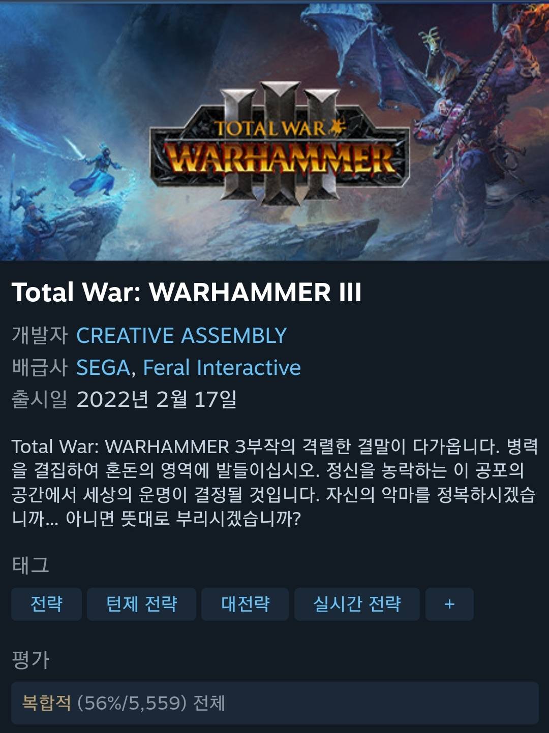Screen dimensions: 549x733
Task: Open the Feral Interactive publisher link
Action: click(x=222, y=368)
